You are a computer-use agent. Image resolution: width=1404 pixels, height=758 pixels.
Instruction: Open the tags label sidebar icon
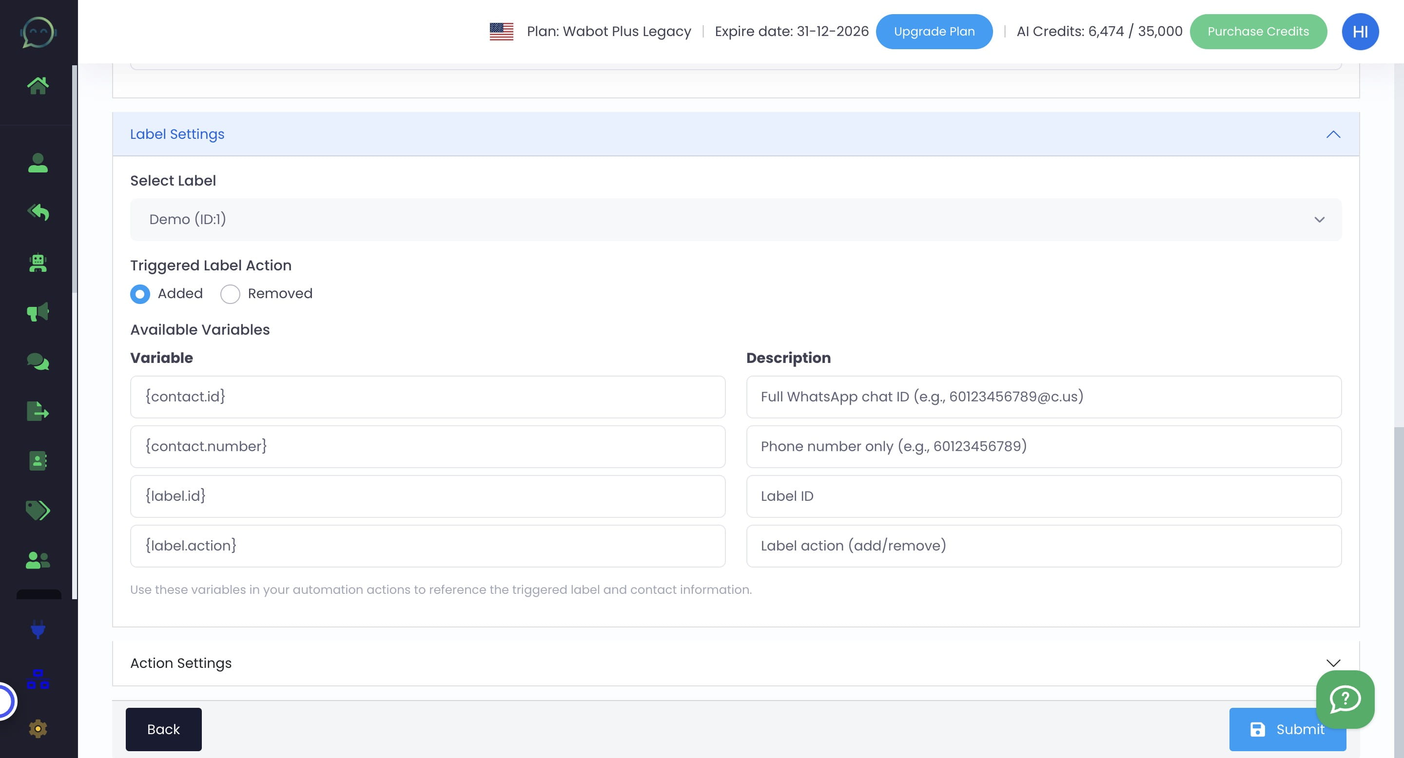point(38,510)
